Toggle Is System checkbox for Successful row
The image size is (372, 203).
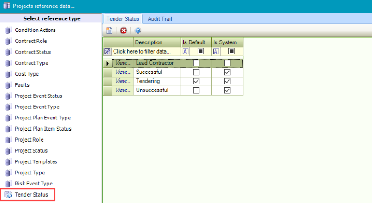pos(227,72)
